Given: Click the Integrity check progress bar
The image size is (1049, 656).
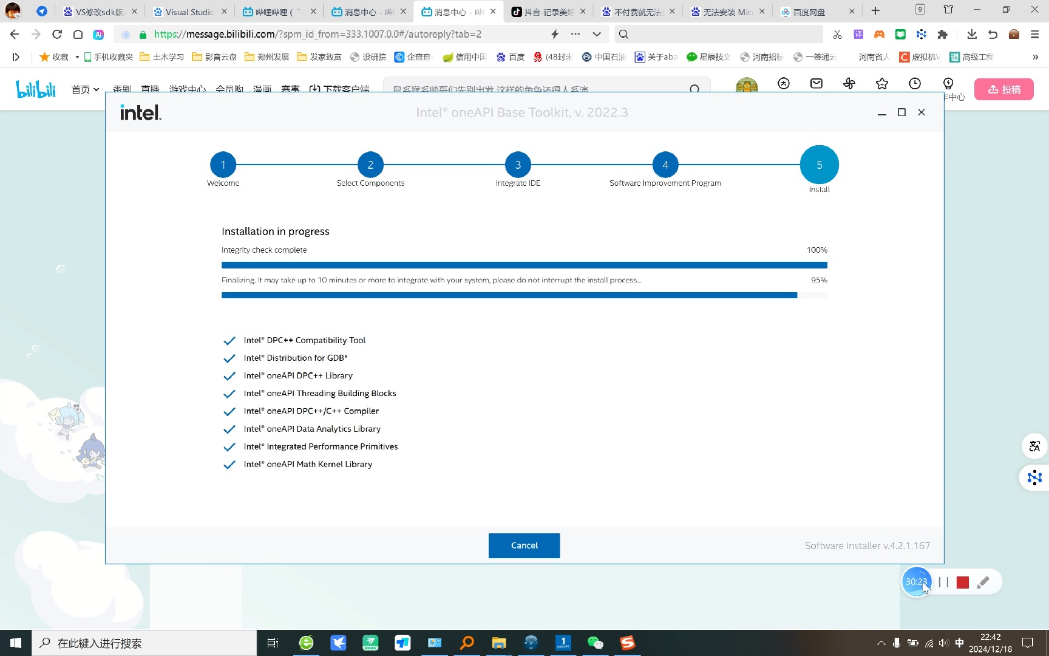Looking at the screenshot, I should click(x=524, y=265).
